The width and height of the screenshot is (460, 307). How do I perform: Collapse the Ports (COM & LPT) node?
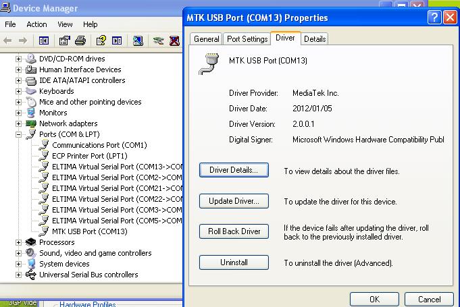click(18, 134)
